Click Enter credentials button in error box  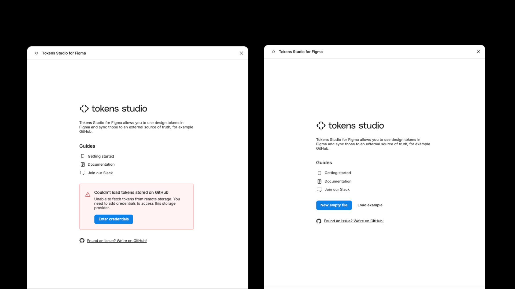pos(113,219)
